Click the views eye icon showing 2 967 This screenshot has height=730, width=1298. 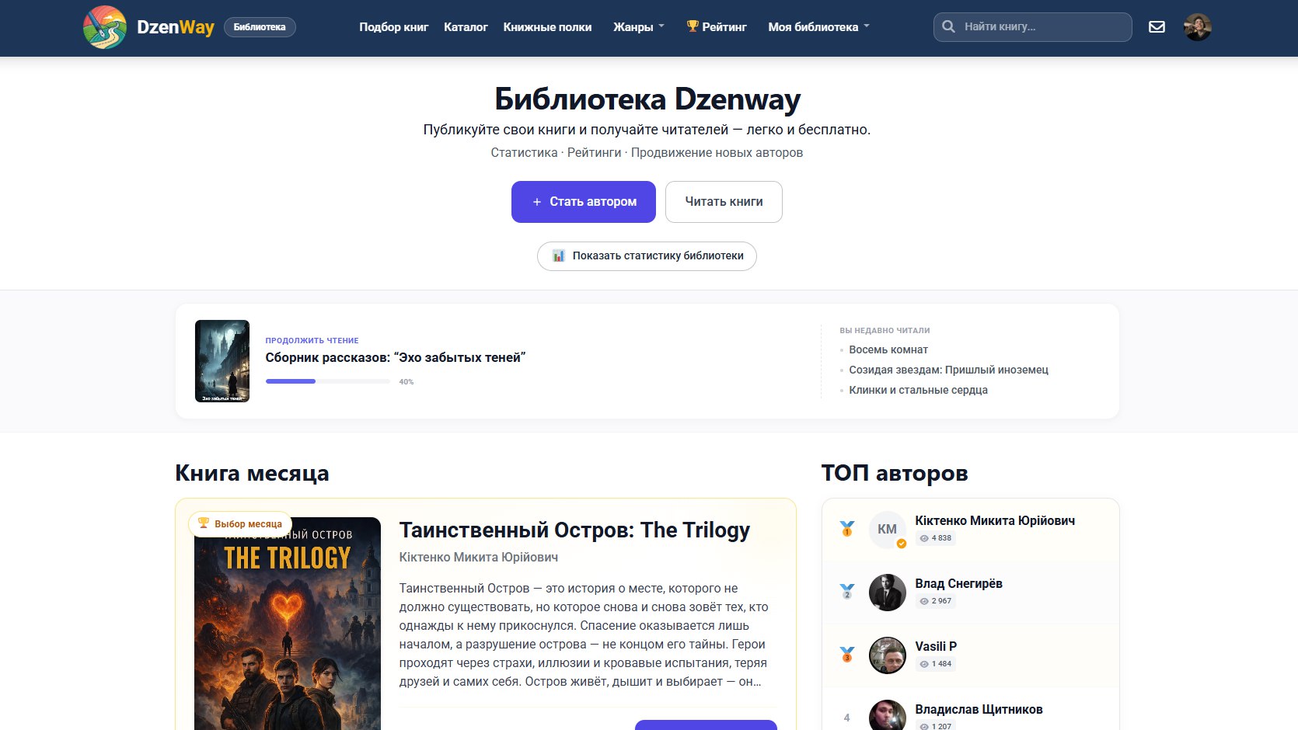(924, 601)
